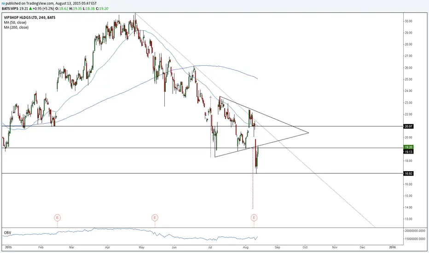Click the Aug label on time axis
429x253 pixels.
245,247
